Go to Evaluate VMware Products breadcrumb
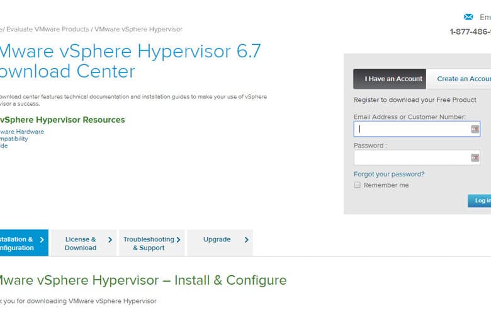 [x=48, y=29]
